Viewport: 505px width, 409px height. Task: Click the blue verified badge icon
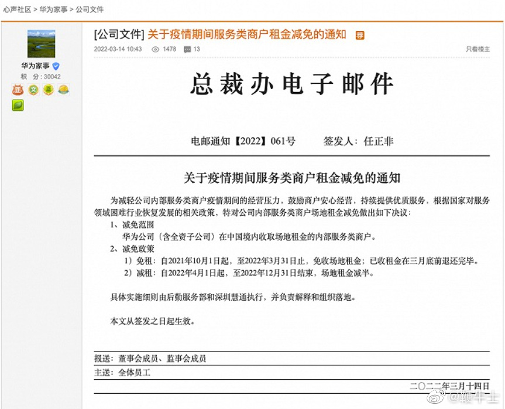56,66
